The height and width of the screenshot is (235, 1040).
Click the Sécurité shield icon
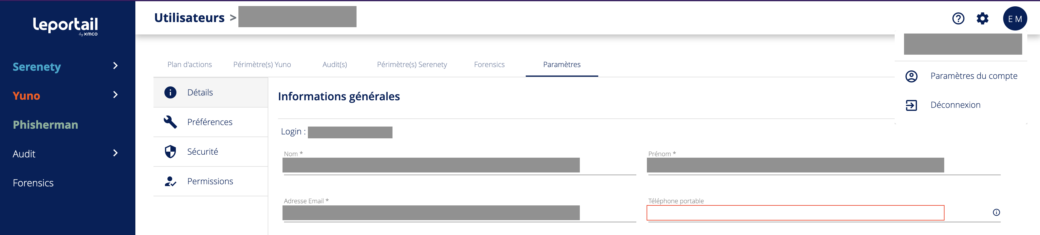tap(170, 151)
